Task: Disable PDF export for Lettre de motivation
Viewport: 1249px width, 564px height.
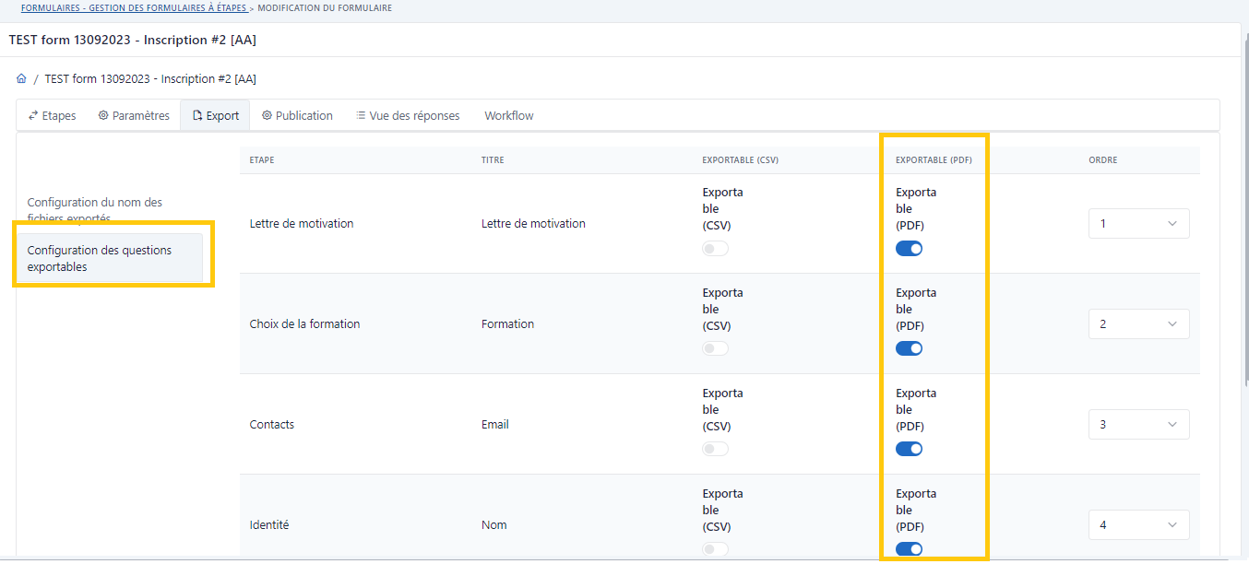Action: point(909,249)
